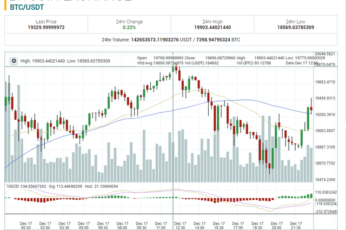Click time axis label Dec 17 11:00
This screenshot has height=230, width=346.
161,226
